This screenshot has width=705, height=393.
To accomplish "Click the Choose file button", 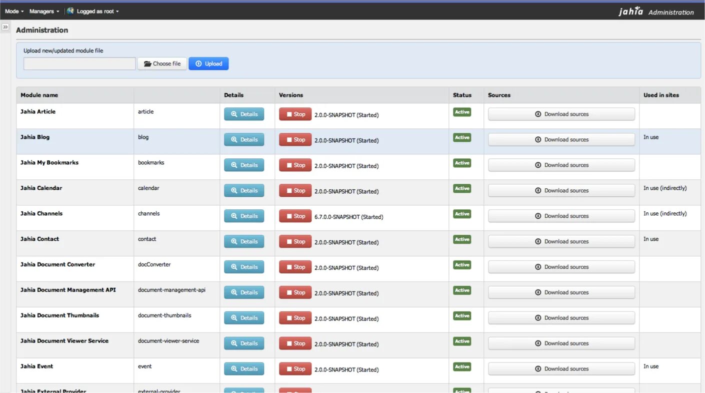I will pos(162,63).
